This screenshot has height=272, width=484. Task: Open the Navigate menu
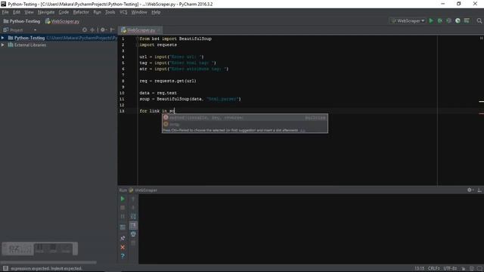coord(46,12)
